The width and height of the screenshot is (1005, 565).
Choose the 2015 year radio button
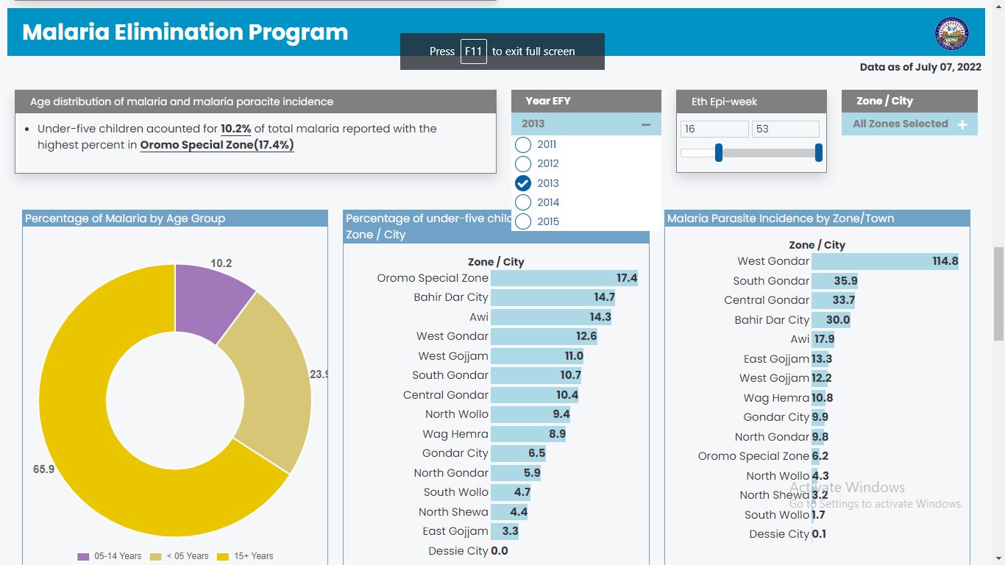[523, 221]
